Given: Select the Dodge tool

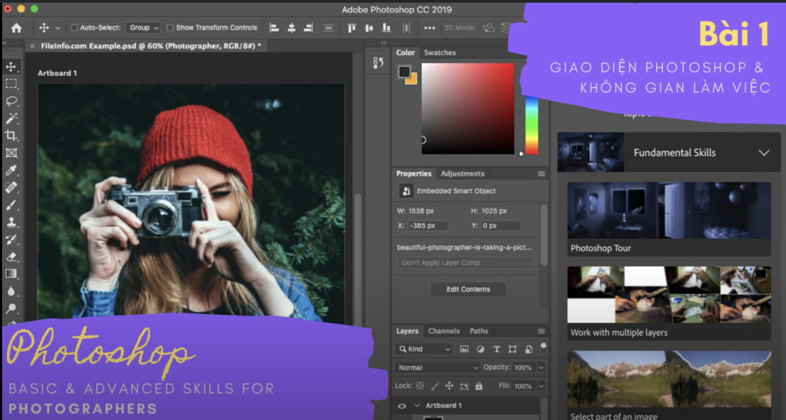Looking at the screenshot, I should coord(11,308).
